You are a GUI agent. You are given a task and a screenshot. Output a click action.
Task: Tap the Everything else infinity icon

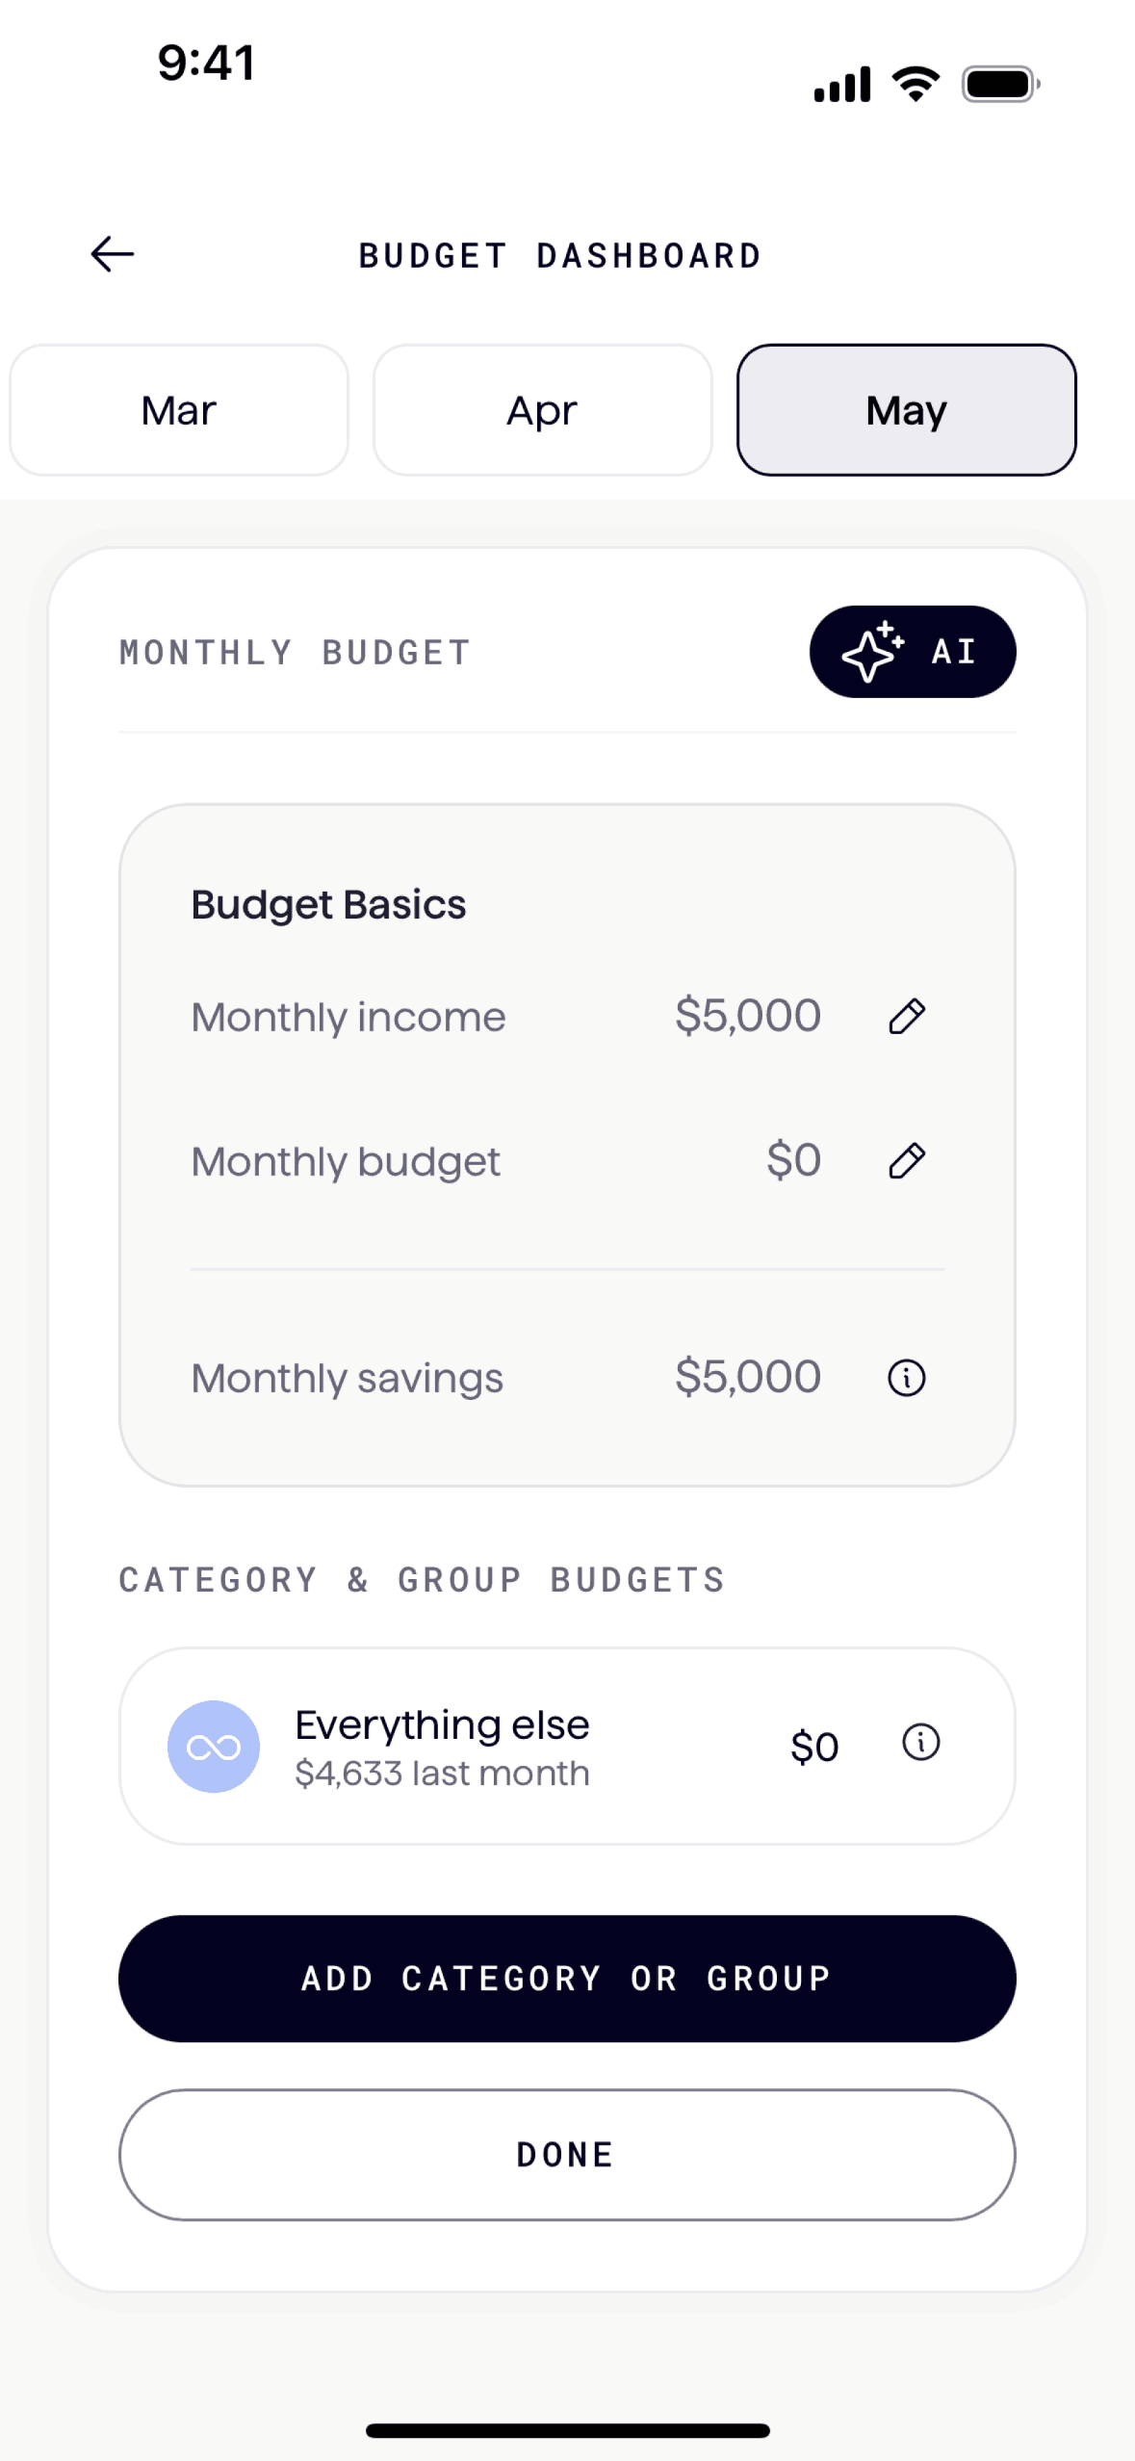pos(214,1747)
